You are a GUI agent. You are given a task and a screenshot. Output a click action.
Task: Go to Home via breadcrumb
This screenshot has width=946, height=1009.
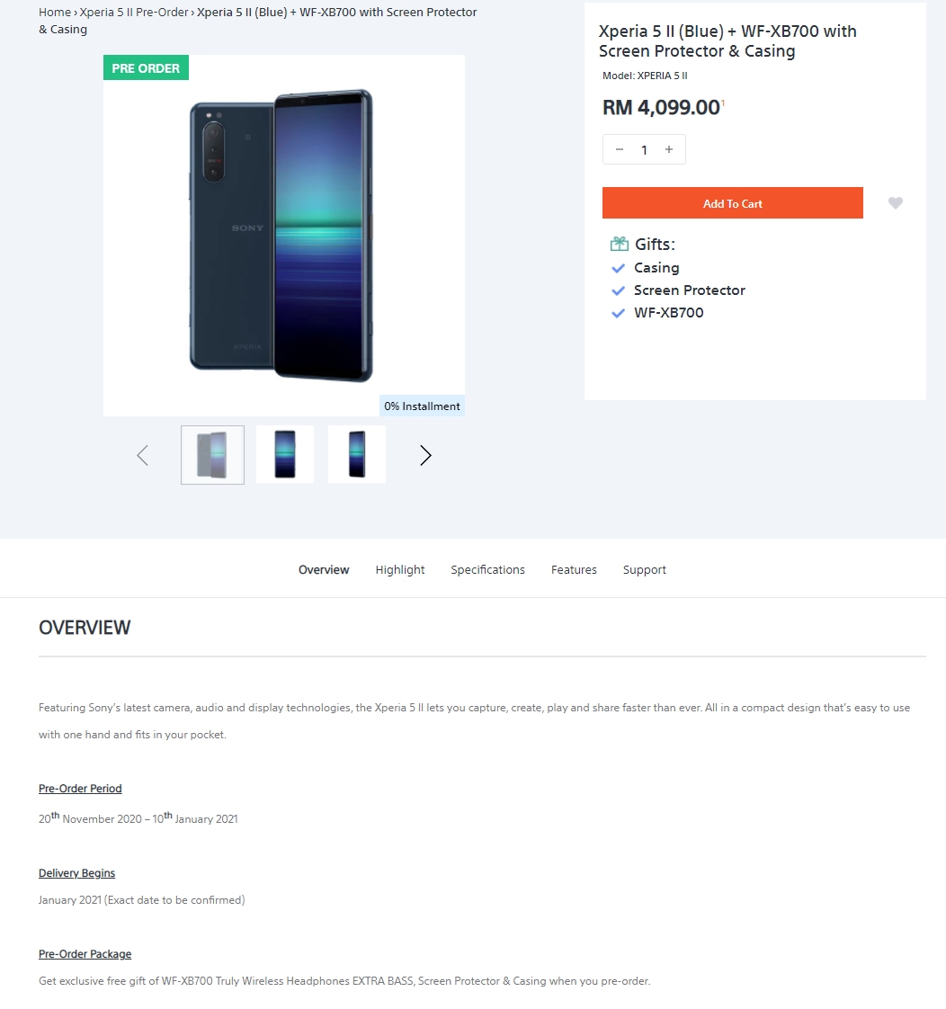[54, 13]
